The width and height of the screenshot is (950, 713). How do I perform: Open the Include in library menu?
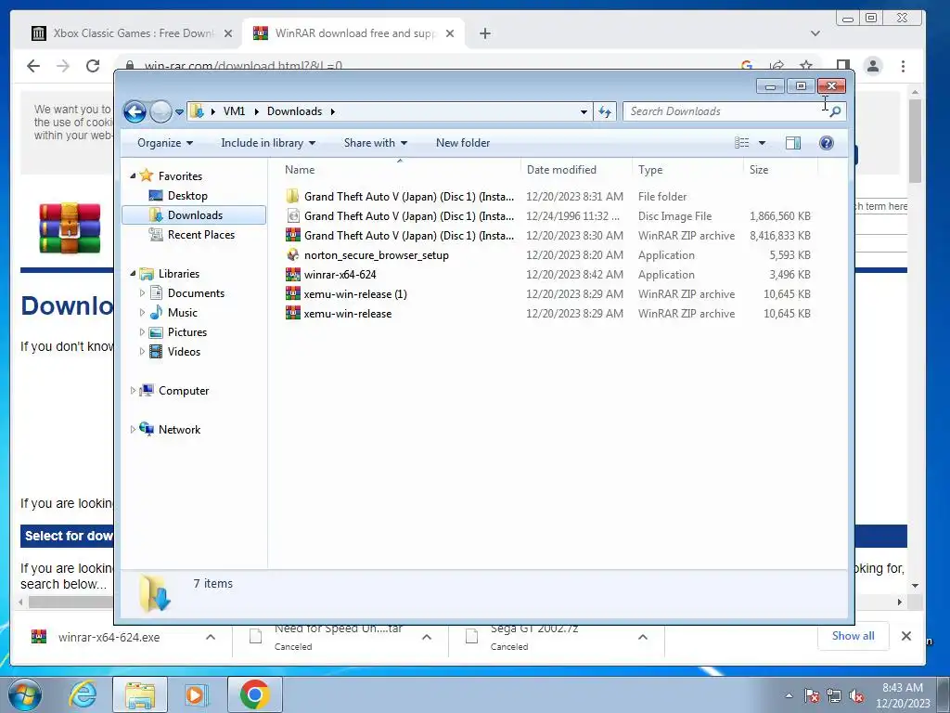coord(268,143)
